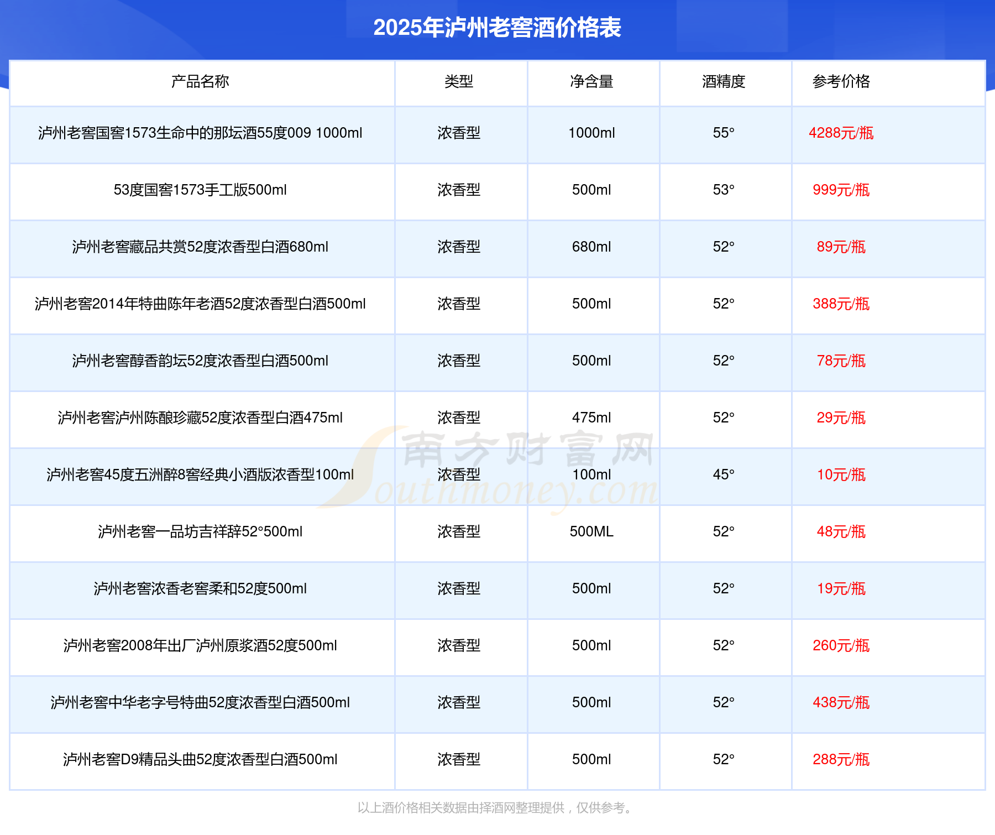
Task: Click the price 438元/瓶
Action: coord(841,703)
